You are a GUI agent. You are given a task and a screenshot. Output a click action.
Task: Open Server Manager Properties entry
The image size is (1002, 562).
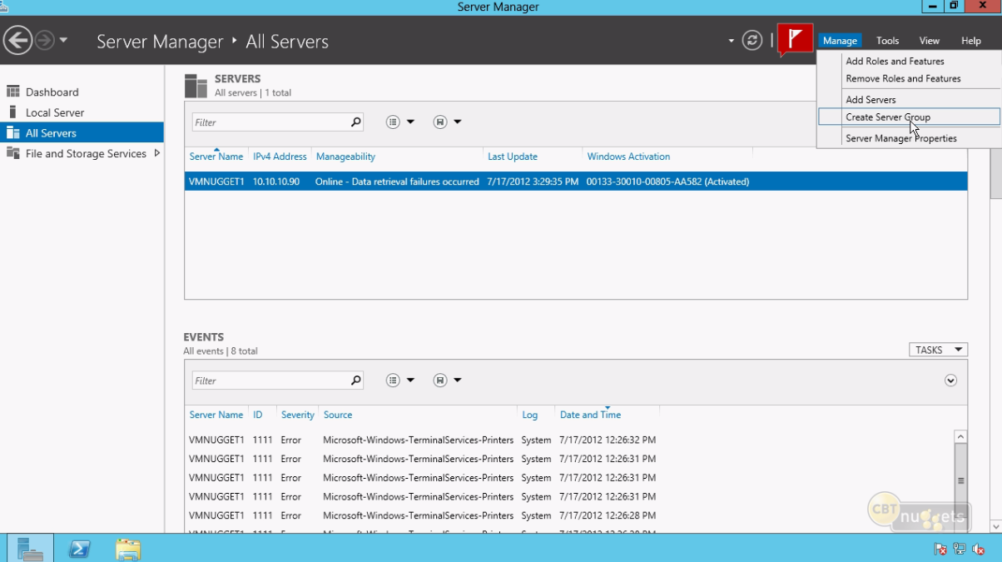pyautogui.click(x=901, y=138)
